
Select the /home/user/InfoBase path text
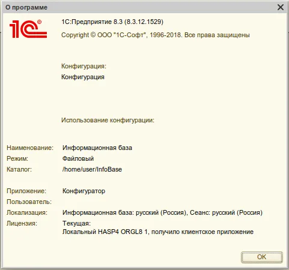92,169
